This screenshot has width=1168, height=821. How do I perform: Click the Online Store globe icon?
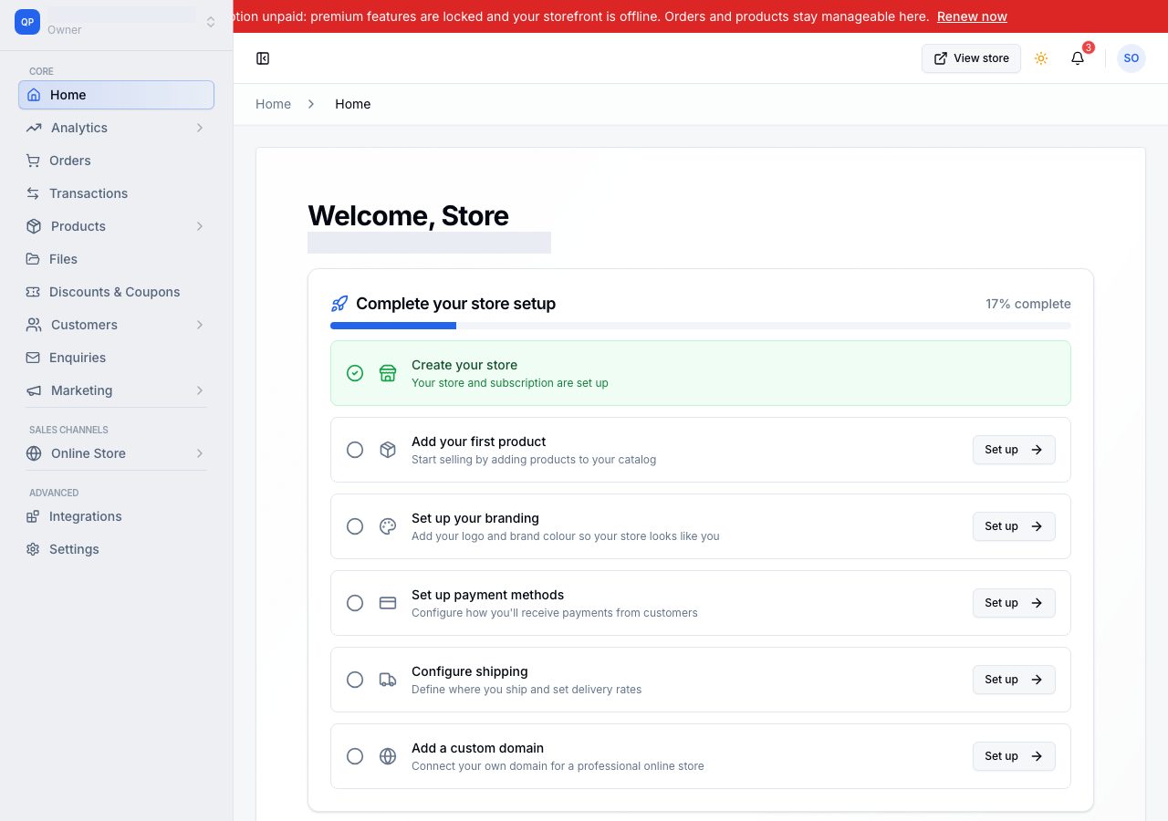34,453
